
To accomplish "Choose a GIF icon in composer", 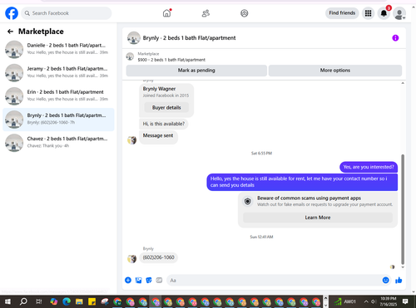I will click(x=159, y=281).
